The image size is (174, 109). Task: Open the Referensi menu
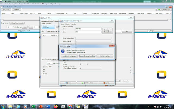(x=38, y=4)
